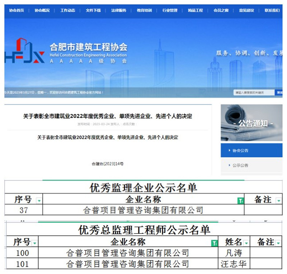Open the 序号 filter dropdown in first table
This screenshot has height=274, width=287.
[x=39, y=201]
